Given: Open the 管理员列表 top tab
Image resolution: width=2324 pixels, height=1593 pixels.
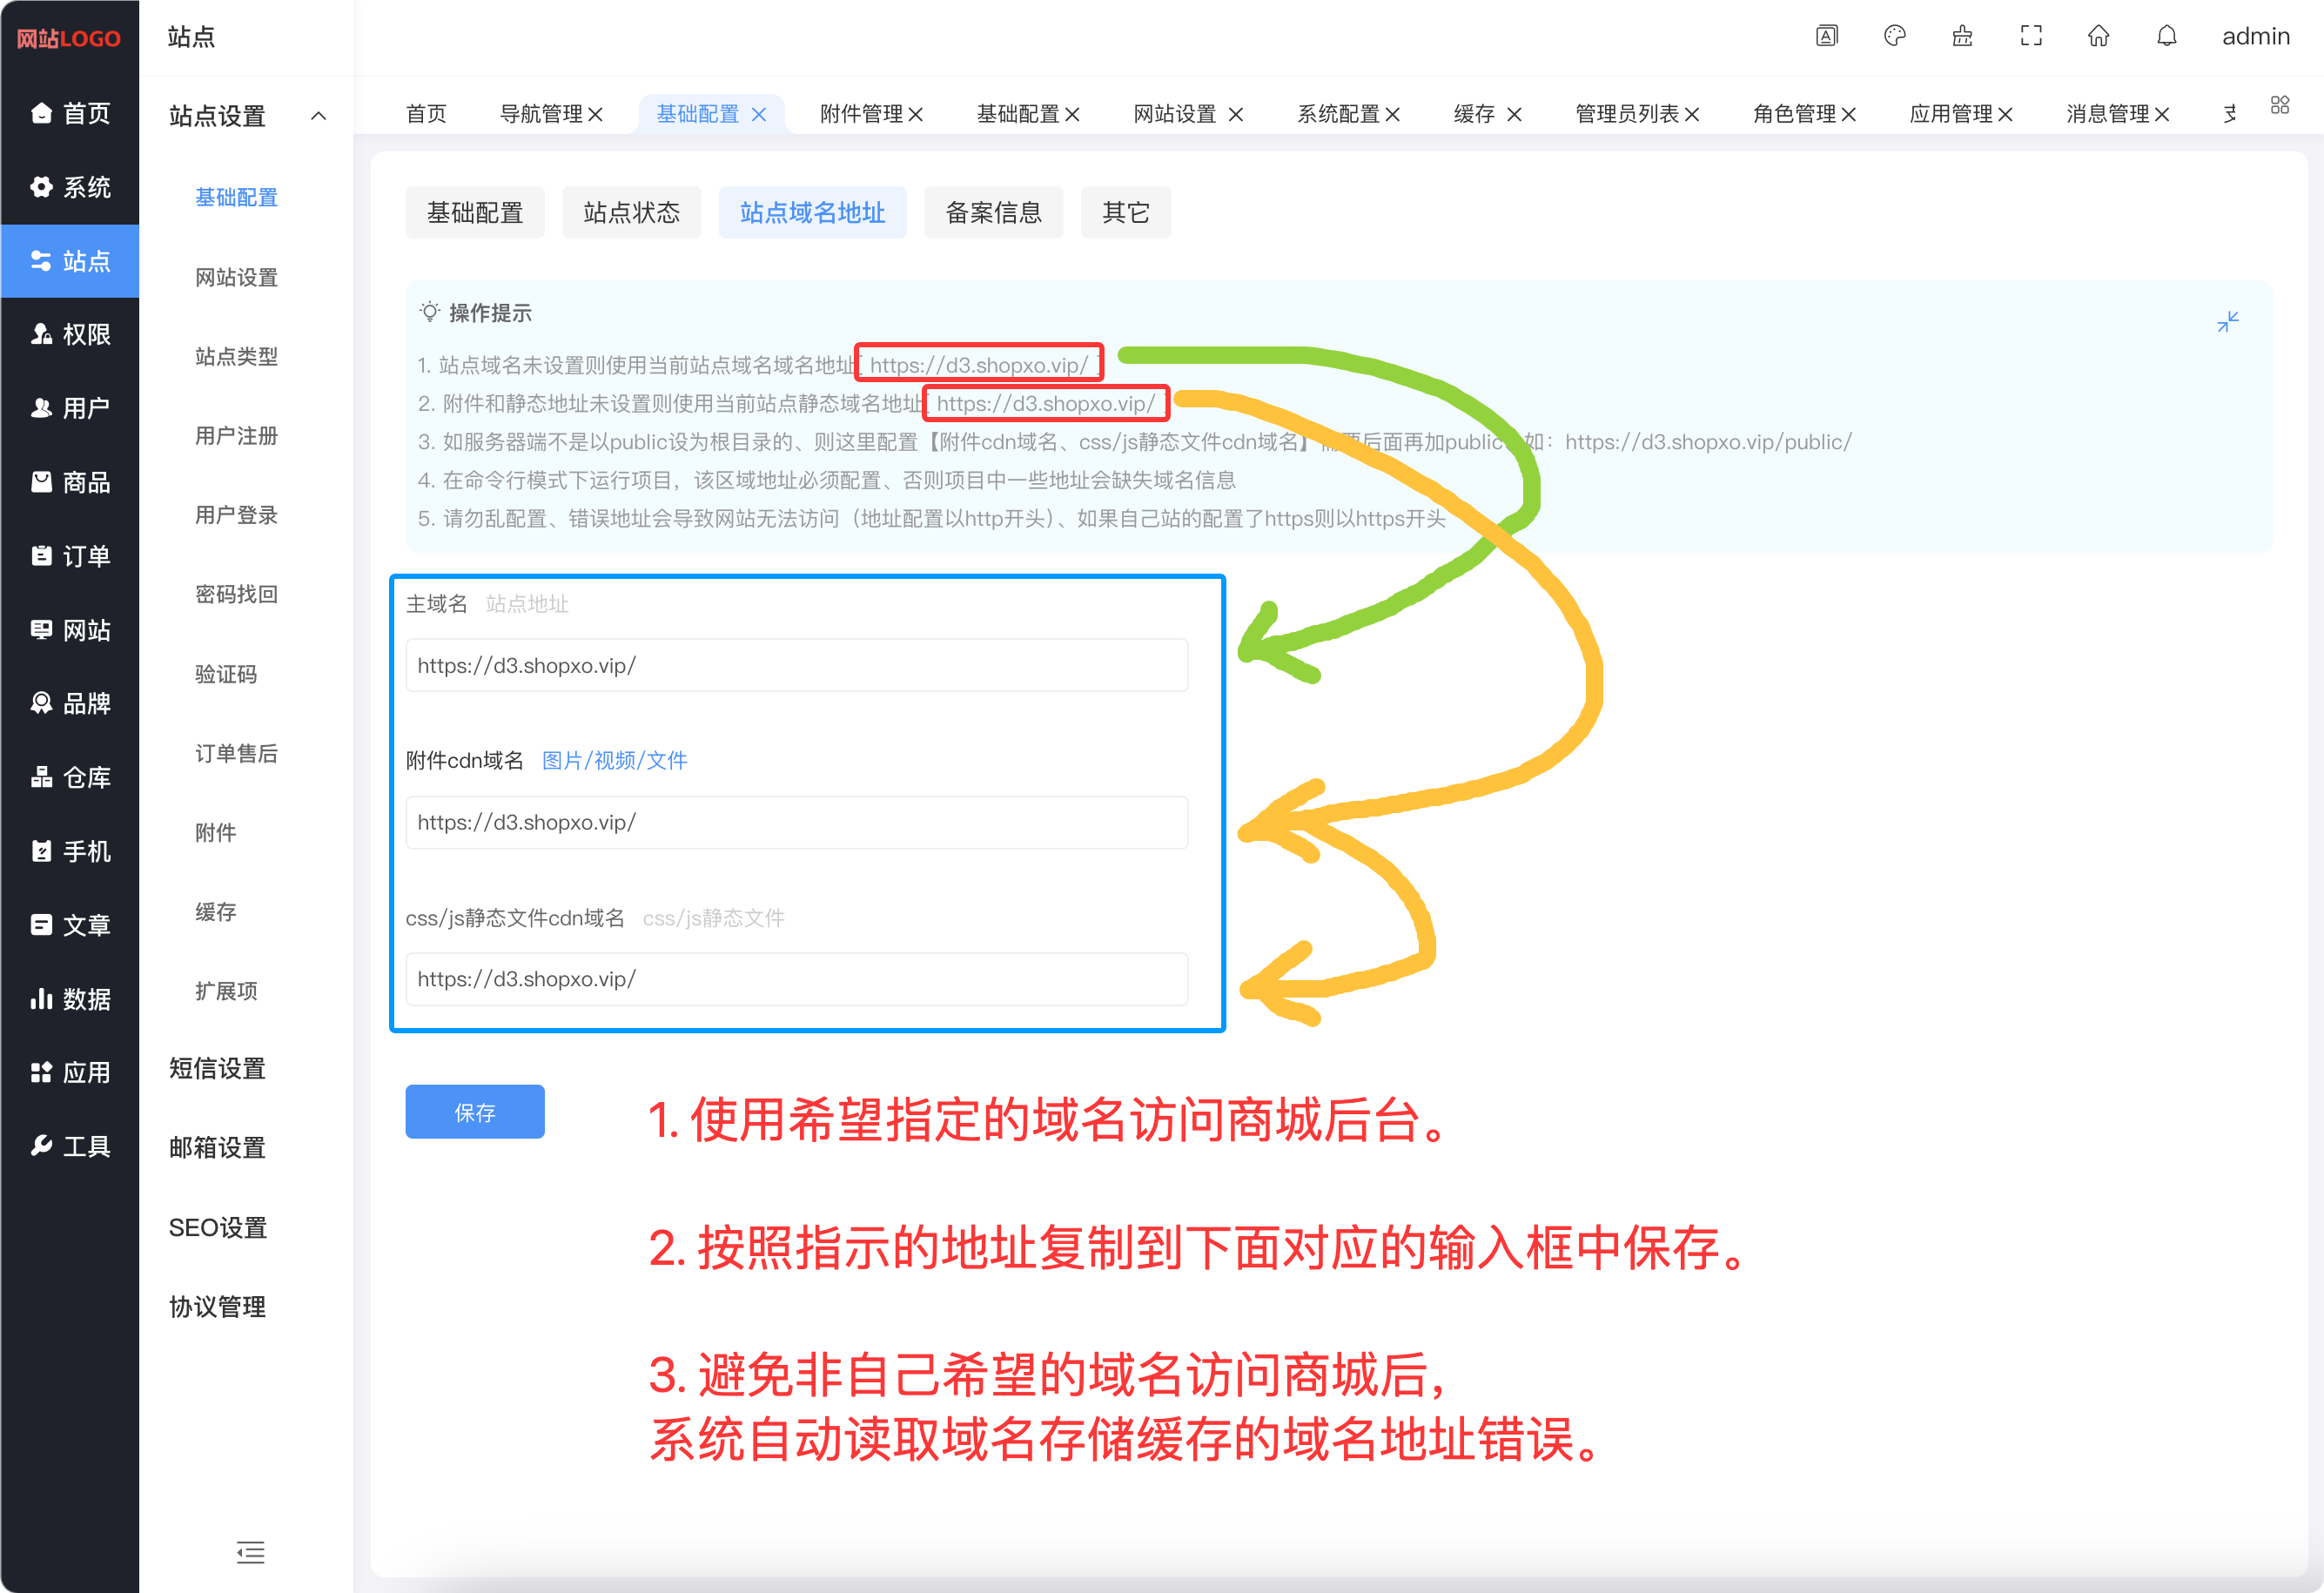Looking at the screenshot, I should coord(1626,115).
